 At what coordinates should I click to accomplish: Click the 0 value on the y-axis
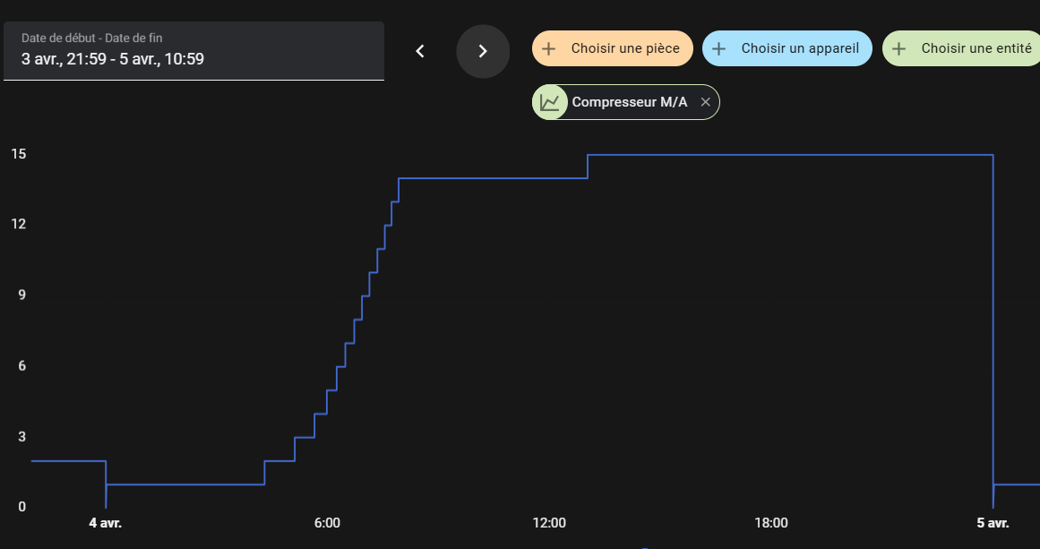[21, 507]
